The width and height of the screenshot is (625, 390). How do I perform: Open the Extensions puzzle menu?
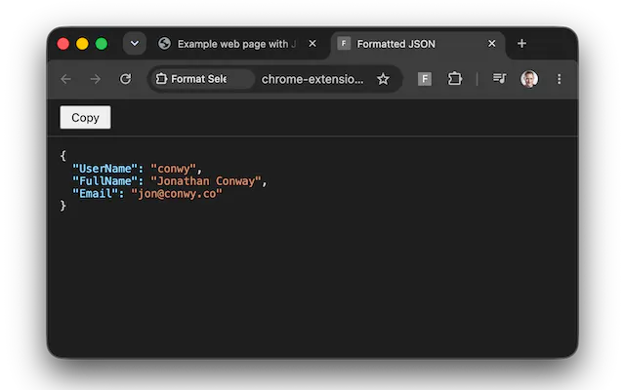455,79
